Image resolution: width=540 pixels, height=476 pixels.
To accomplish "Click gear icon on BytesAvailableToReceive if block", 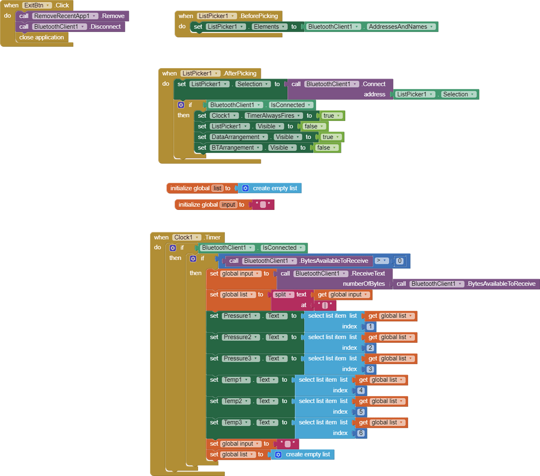I will click(x=193, y=258).
